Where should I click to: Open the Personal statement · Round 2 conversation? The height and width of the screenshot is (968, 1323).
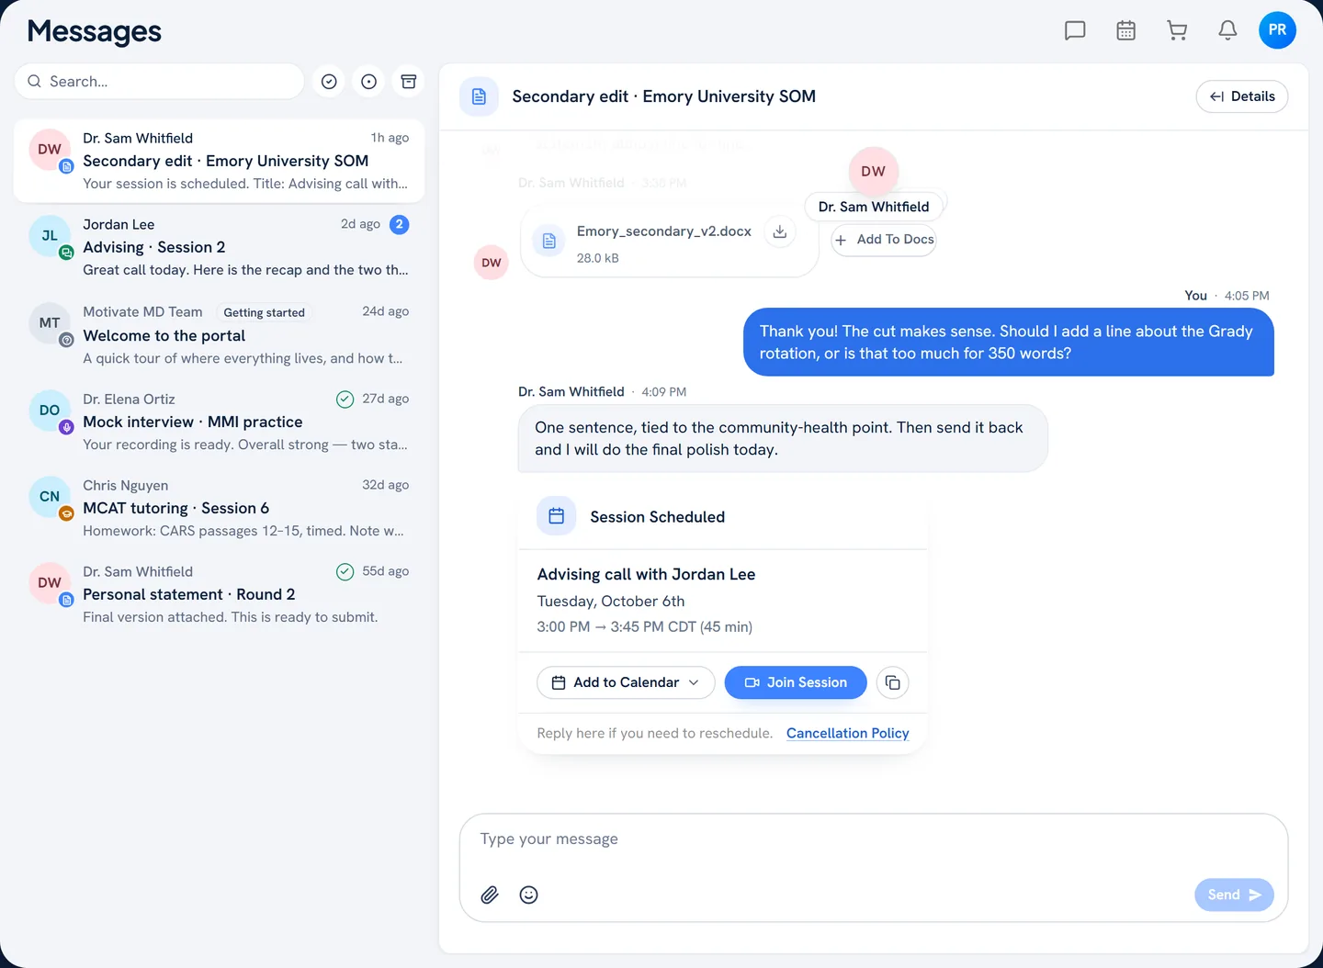[219, 594]
